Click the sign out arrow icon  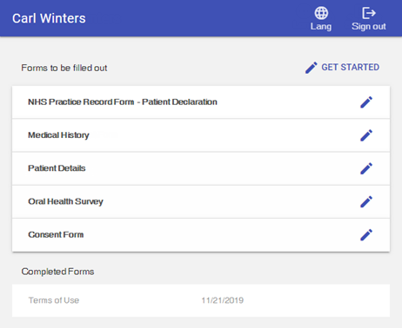pos(369,13)
